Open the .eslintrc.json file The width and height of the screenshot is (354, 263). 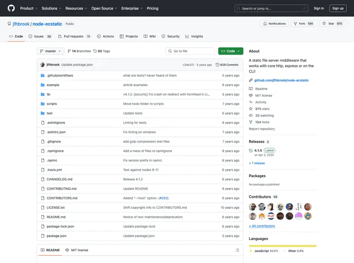(x=56, y=132)
